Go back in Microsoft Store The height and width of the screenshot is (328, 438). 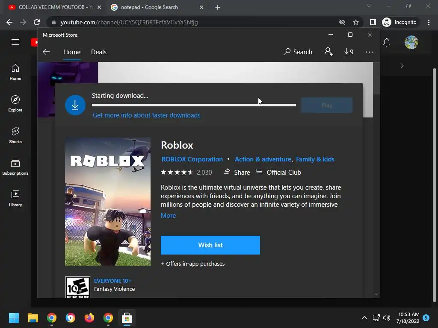click(x=46, y=52)
